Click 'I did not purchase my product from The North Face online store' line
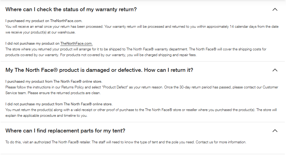Screen dimensions: 286x156 pyautogui.click(x=59, y=104)
